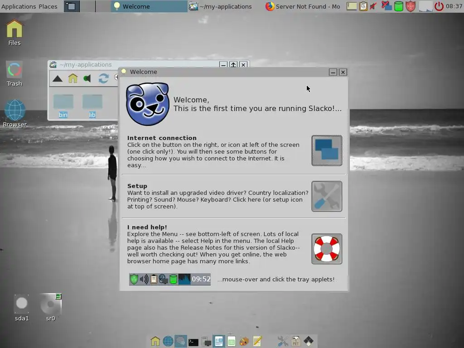Click the black diamond tiles icon in the dock
Viewport: 464px width, 348px height.
[309, 341]
